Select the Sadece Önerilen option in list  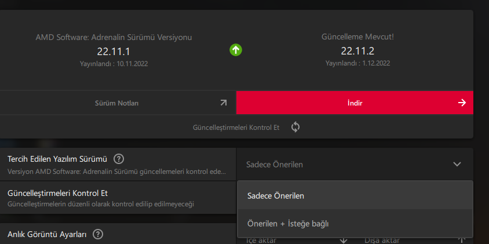coord(355,196)
